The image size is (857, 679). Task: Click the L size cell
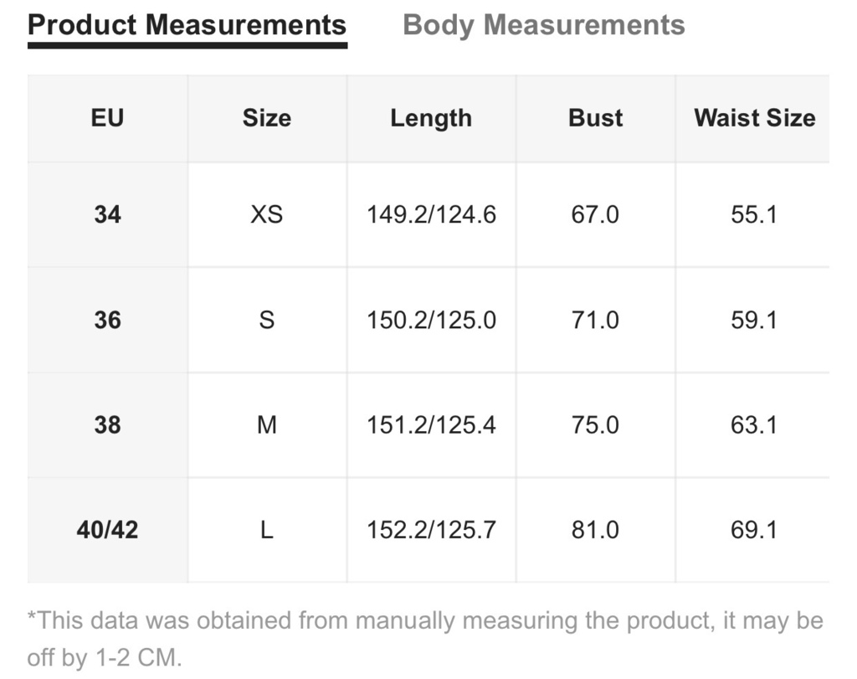tap(267, 530)
